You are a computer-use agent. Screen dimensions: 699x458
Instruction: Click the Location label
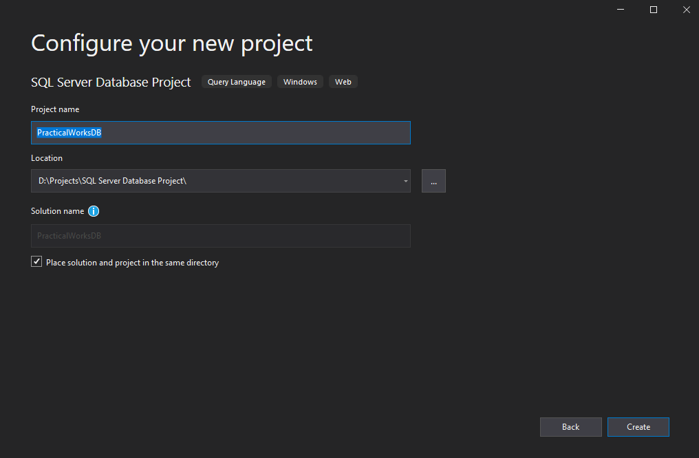(x=47, y=158)
